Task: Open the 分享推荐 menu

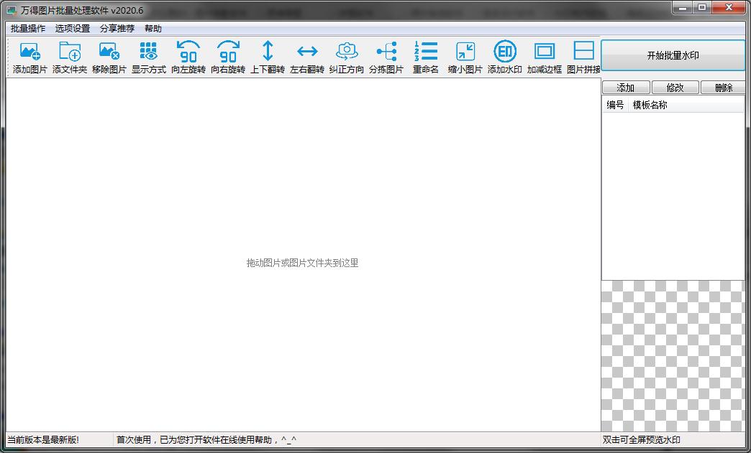Action: tap(117, 28)
